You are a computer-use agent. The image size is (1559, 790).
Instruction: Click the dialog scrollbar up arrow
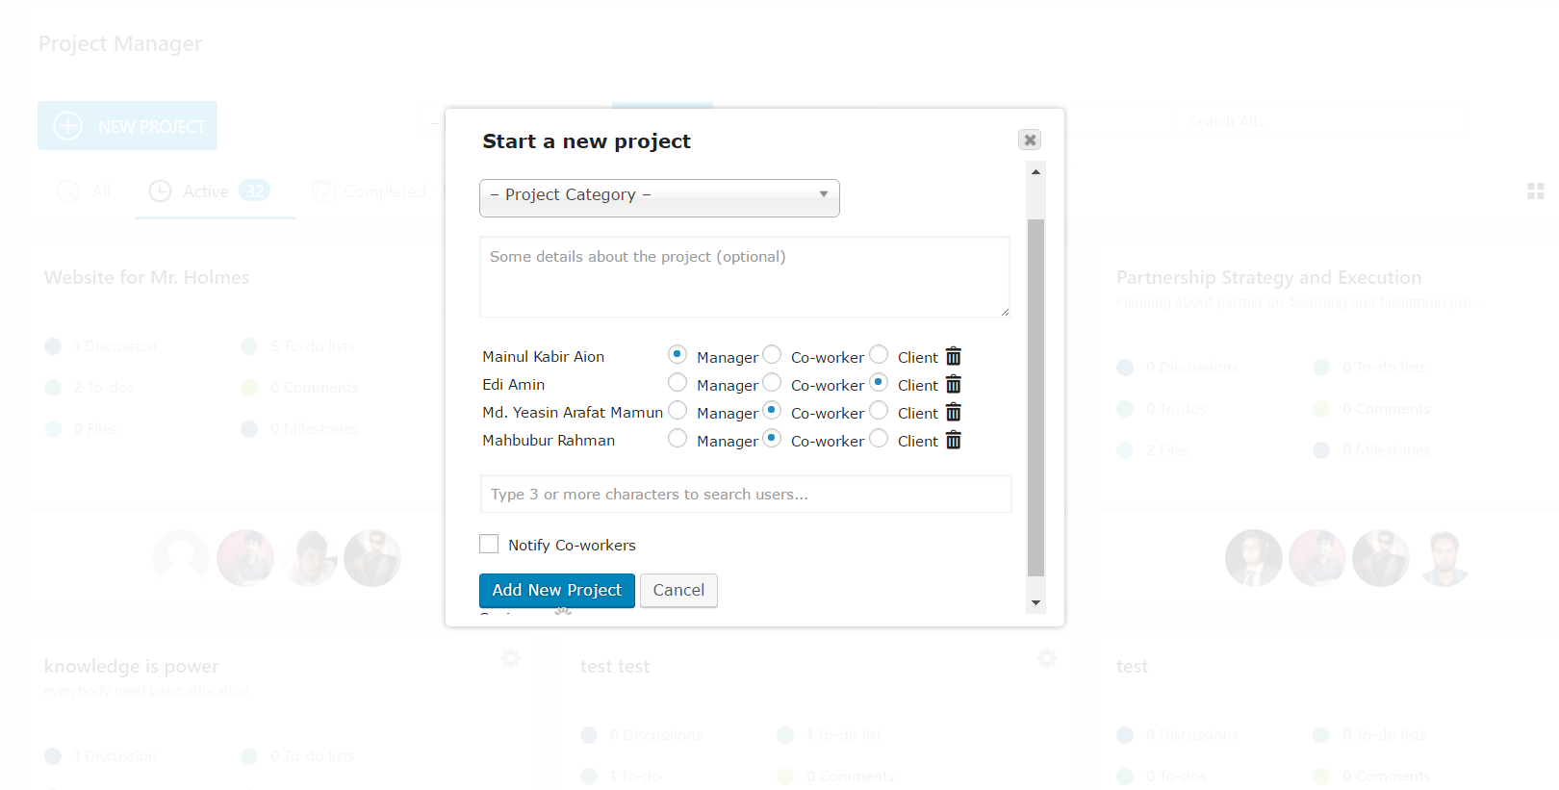(x=1035, y=171)
